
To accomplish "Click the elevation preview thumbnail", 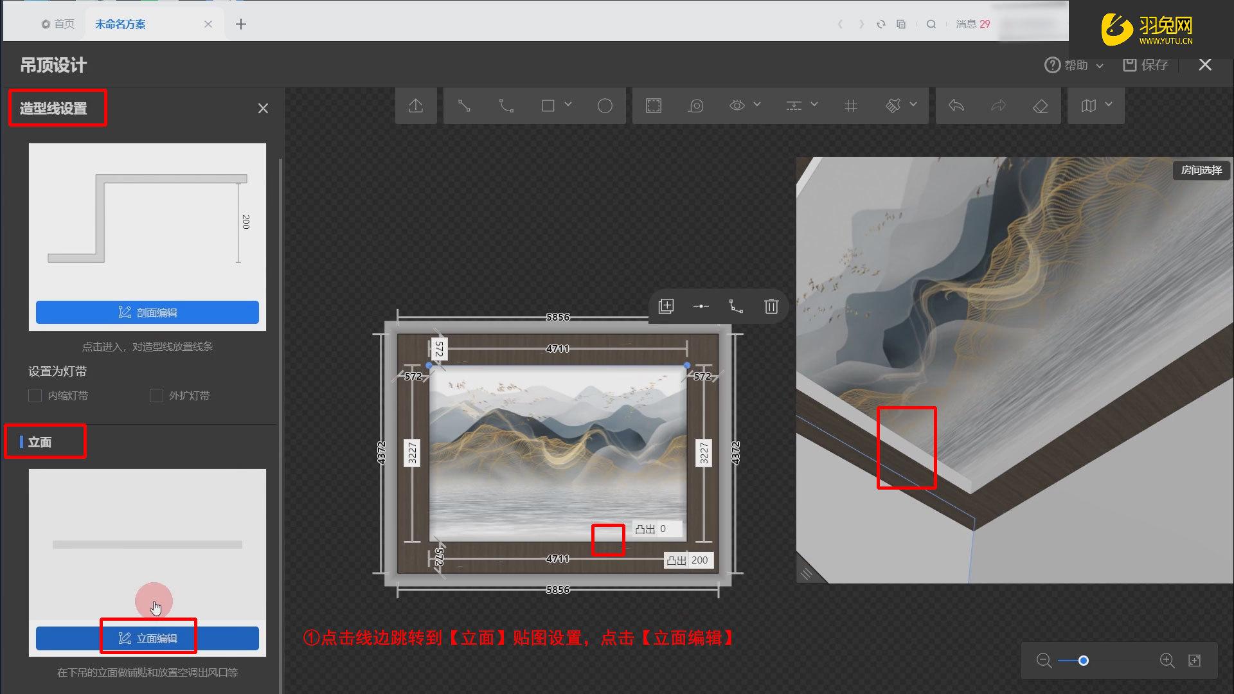I will click(147, 545).
